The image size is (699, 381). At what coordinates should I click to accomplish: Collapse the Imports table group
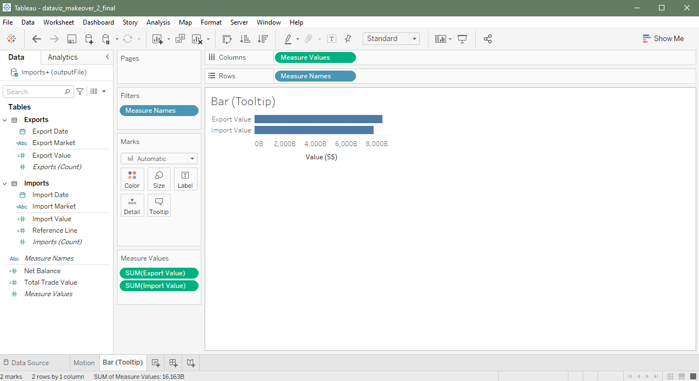tap(5, 183)
